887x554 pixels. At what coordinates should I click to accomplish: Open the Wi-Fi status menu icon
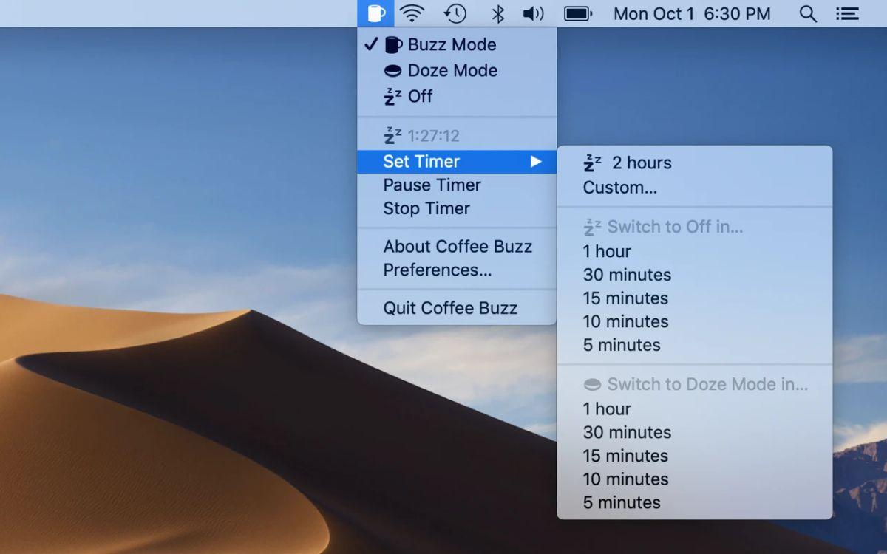click(412, 13)
